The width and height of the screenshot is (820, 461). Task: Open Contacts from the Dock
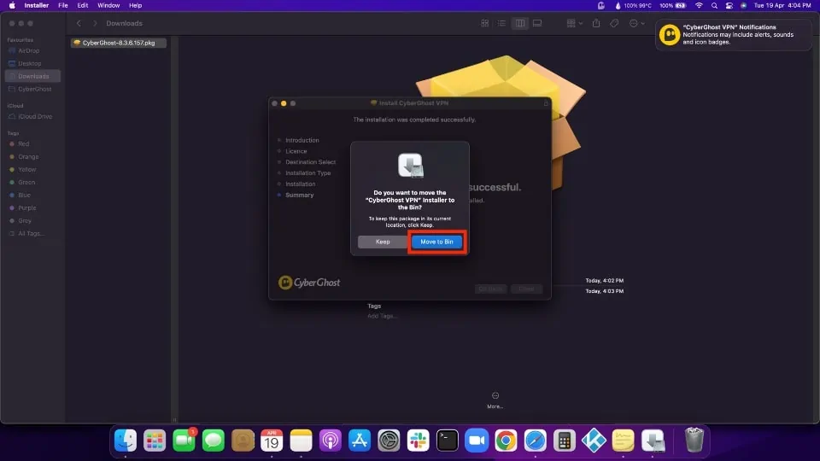(243, 441)
